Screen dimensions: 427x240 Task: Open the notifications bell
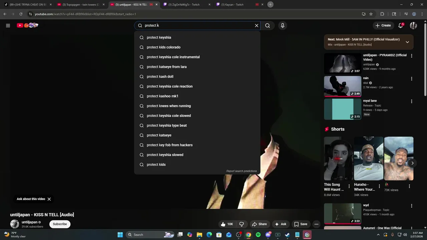401,25
